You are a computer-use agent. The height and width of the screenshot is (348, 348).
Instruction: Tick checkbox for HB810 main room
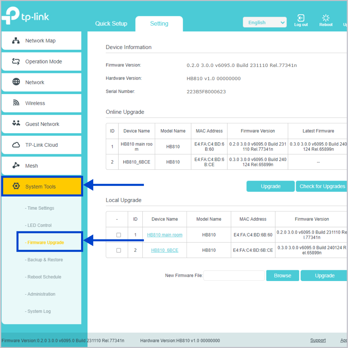click(x=119, y=235)
